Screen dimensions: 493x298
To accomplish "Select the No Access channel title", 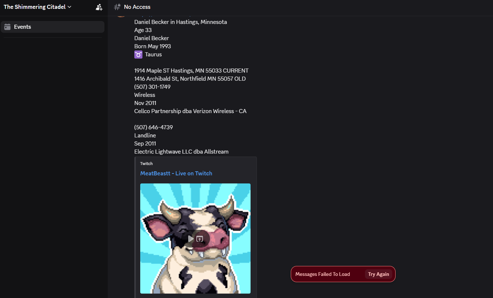I will [137, 7].
